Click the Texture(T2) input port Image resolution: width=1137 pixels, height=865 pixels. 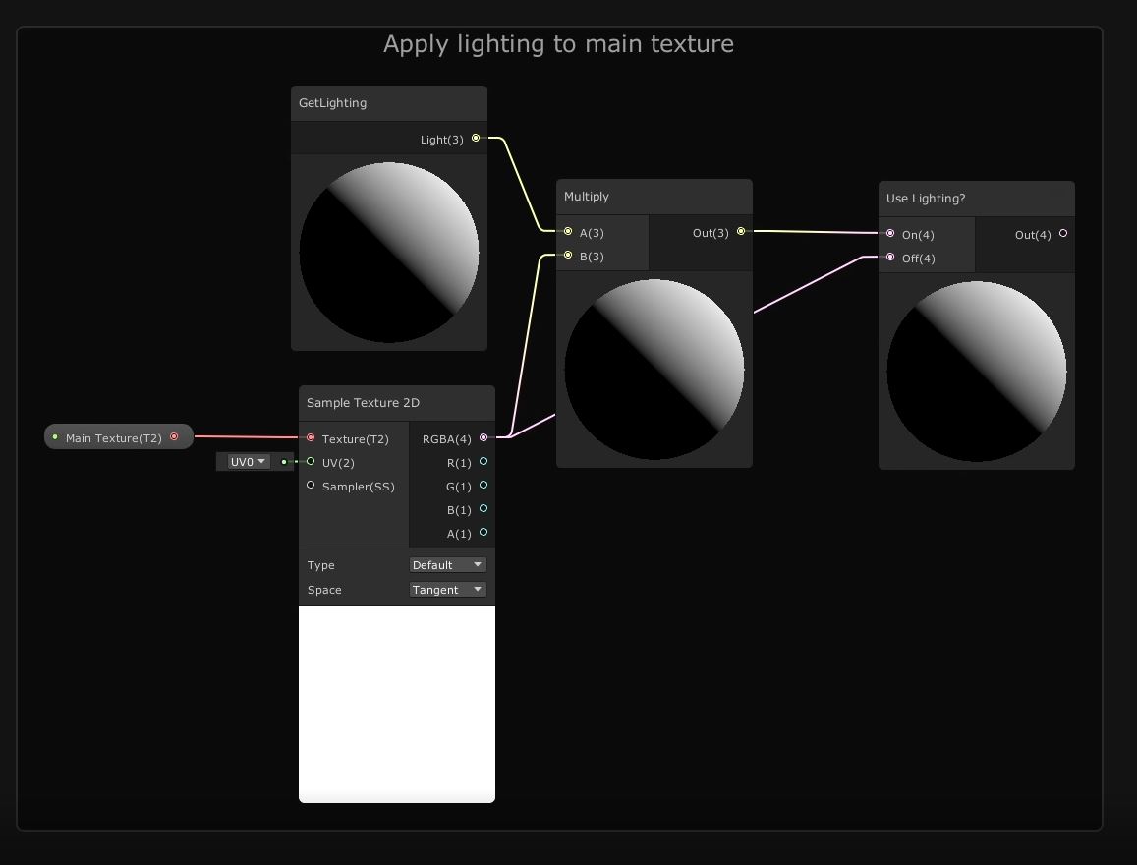coord(311,438)
